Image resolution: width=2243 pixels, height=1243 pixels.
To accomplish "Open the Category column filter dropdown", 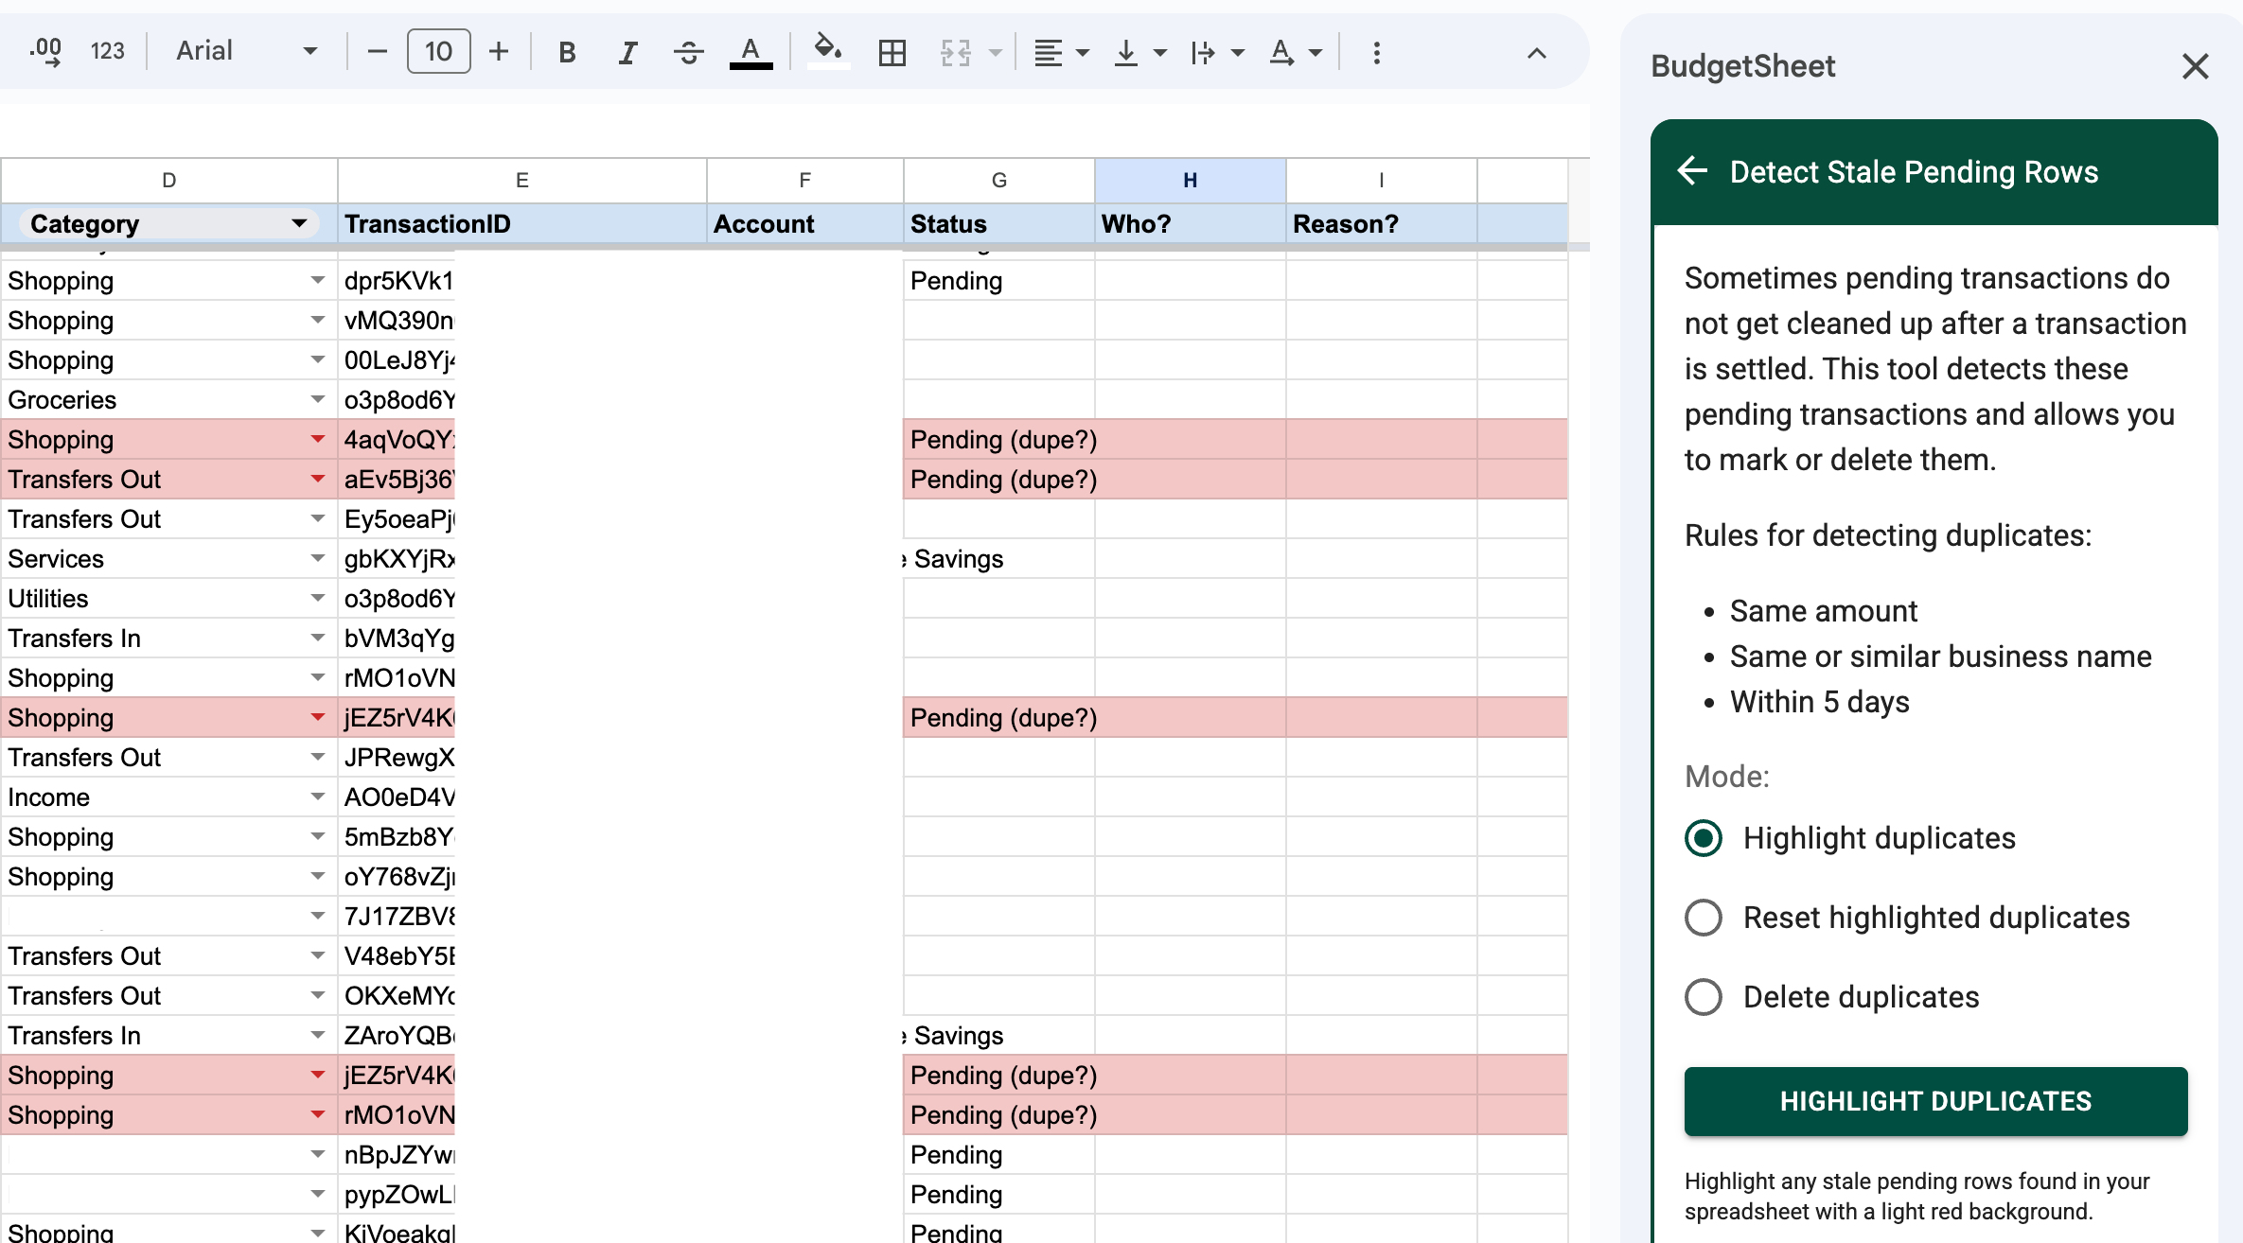I will coord(299,223).
